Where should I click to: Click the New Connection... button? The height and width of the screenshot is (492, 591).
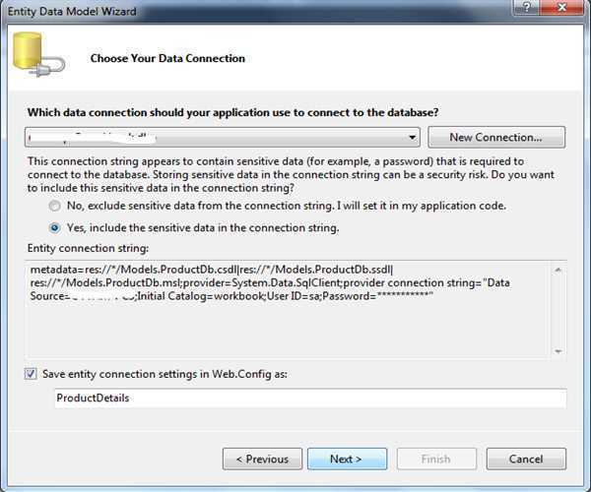tap(502, 137)
